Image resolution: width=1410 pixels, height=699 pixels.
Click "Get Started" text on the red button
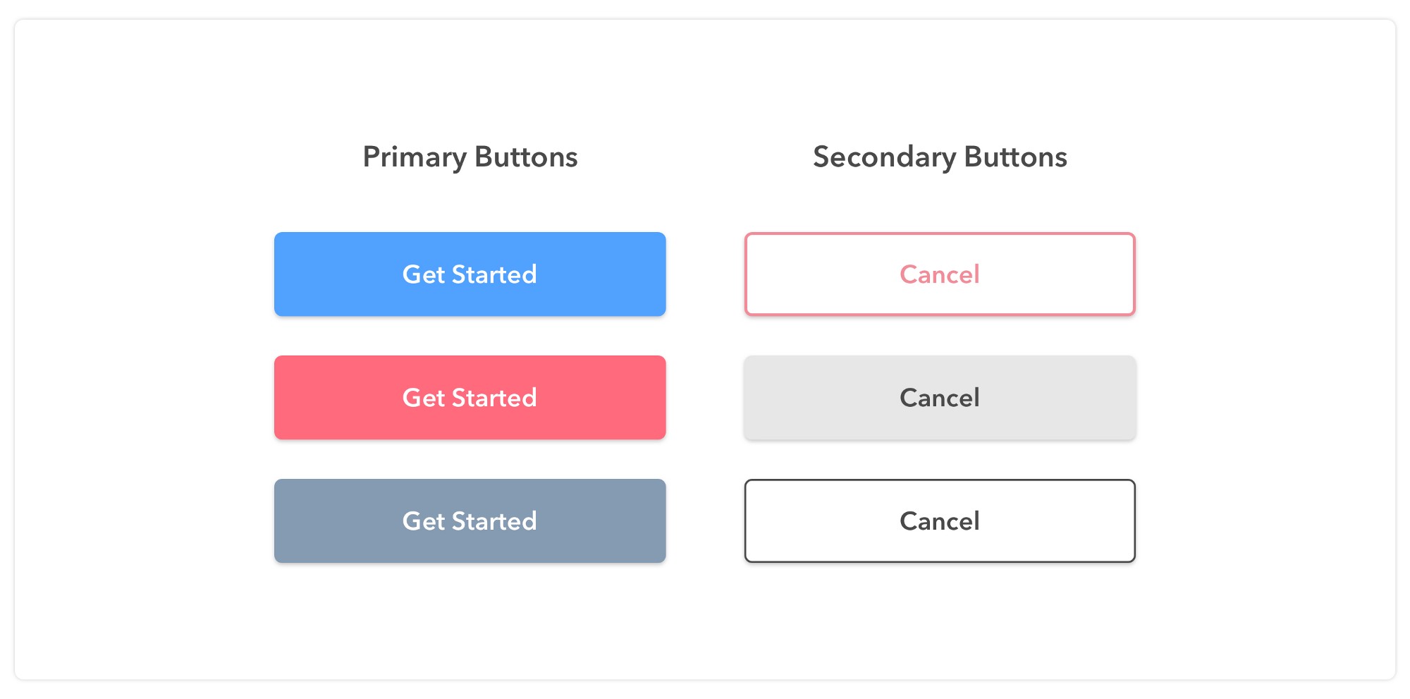pyautogui.click(x=470, y=398)
